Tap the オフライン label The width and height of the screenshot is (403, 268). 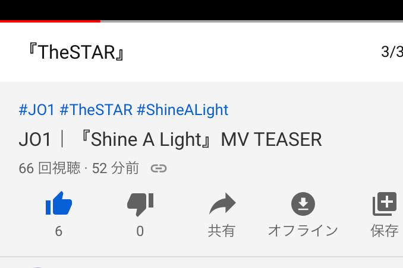tap(303, 231)
